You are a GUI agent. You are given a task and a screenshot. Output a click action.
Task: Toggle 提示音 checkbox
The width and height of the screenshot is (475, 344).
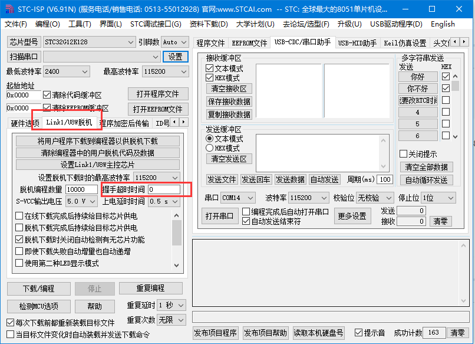point(358,332)
